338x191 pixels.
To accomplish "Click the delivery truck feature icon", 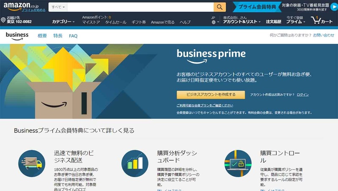I will click(32, 164).
